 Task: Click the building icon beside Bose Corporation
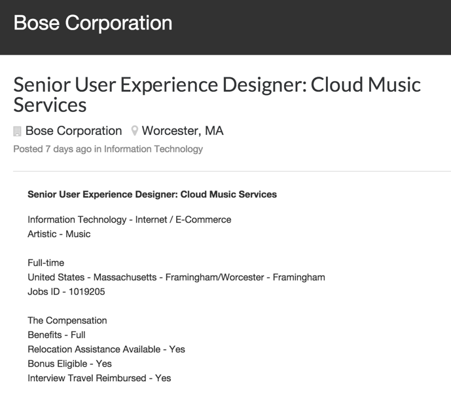tap(17, 131)
